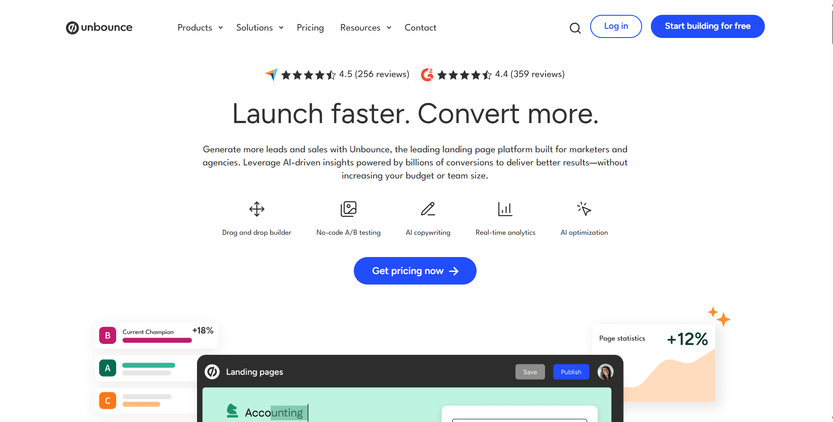The height and width of the screenshot is (422, 833).
Task: Expand the Resources dropdown chevron
Action: pyautogui.click(x=389, y=27)
